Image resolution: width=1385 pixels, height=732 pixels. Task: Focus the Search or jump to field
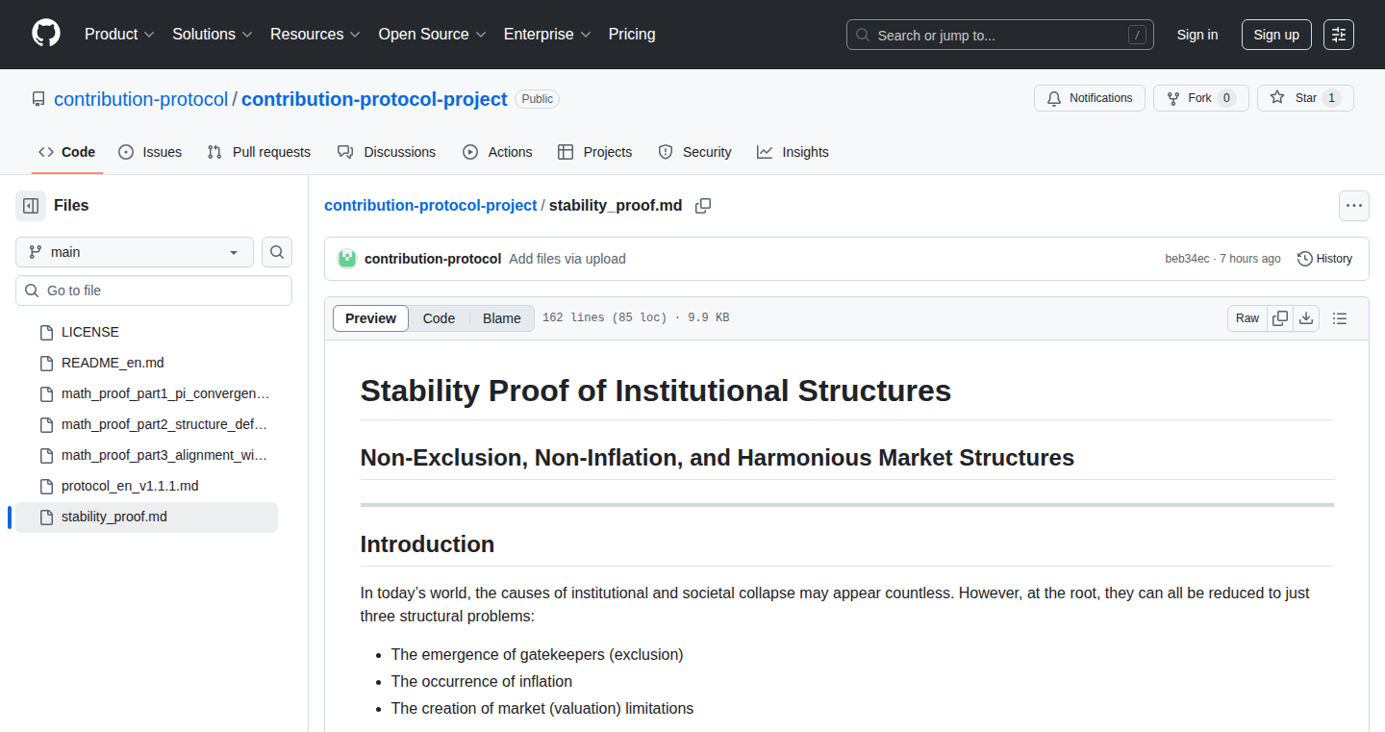coord(1000,35)
